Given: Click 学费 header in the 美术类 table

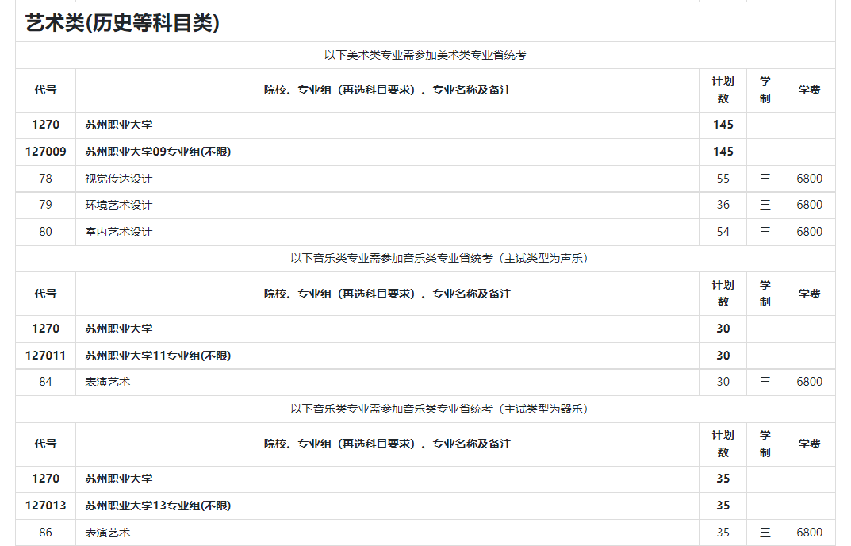Looking at the screenshot, I should (x=809, y=90).
